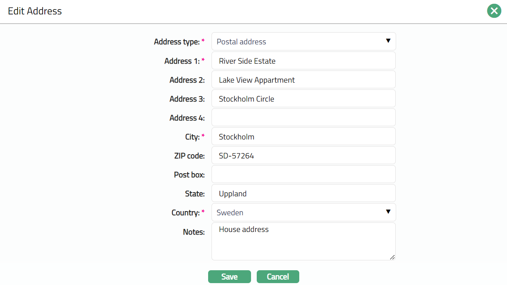Click the Address type label
This screenshot has width=507, height=285.
(x=177, y=42)
